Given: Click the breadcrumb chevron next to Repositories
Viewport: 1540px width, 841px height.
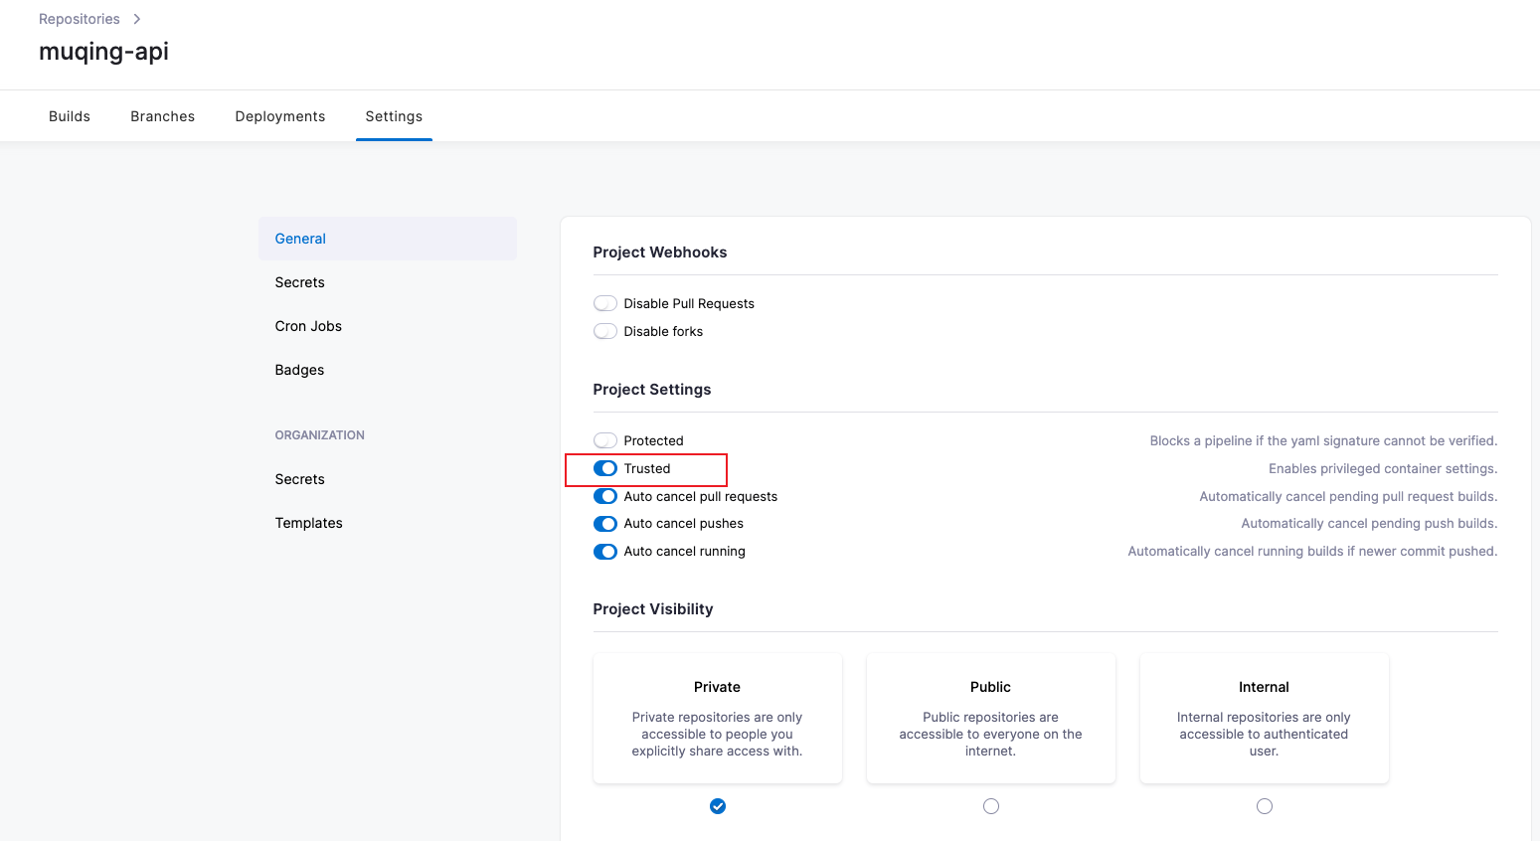Looking at the screenshot, I should click(x=136, y=18).
